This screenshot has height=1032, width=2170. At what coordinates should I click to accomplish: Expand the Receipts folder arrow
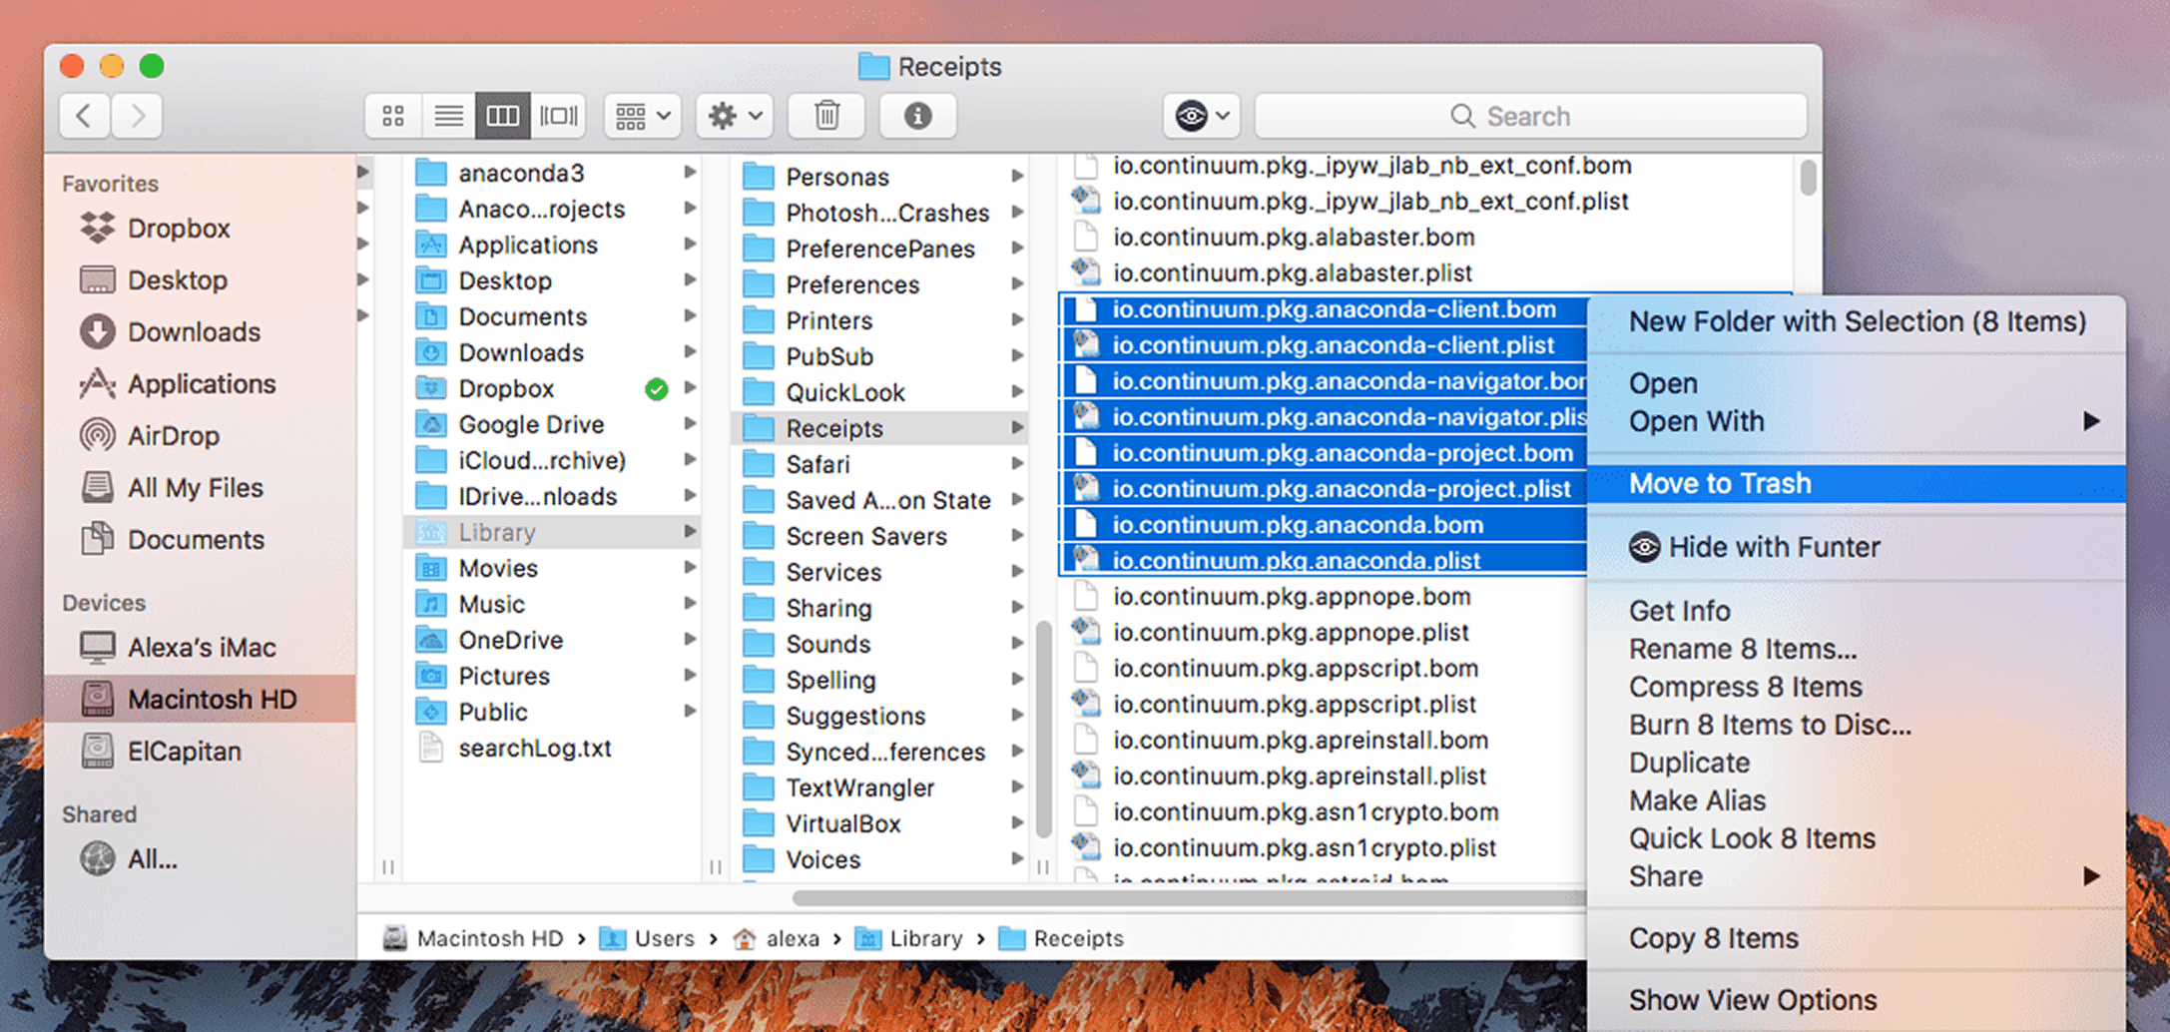[x=1017, y=428]
